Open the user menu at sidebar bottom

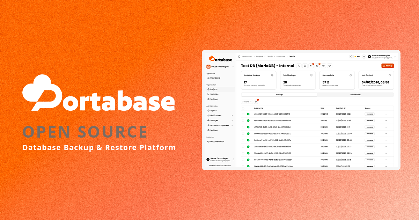(220, 159)
